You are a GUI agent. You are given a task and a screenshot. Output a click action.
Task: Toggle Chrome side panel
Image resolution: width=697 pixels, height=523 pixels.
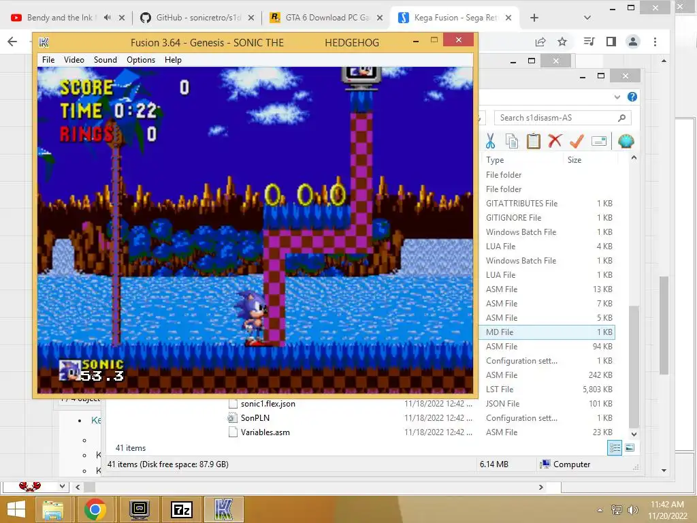[611, 42]
